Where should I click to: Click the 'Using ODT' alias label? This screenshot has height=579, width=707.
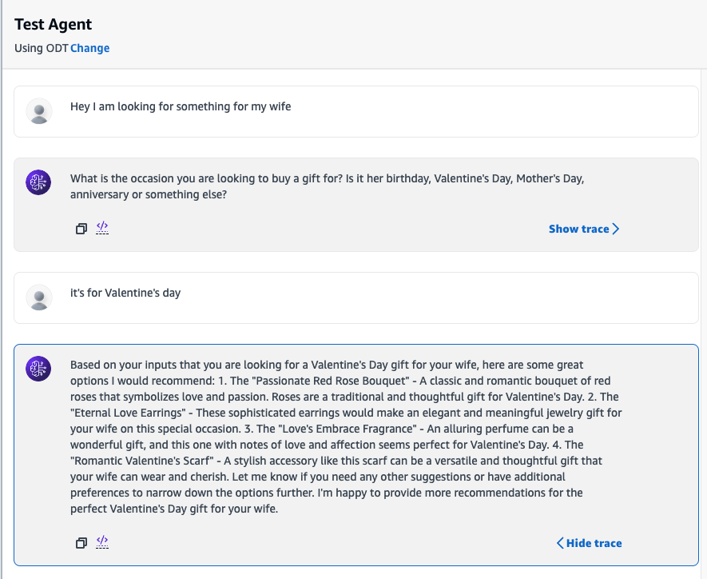click(42, 48)
